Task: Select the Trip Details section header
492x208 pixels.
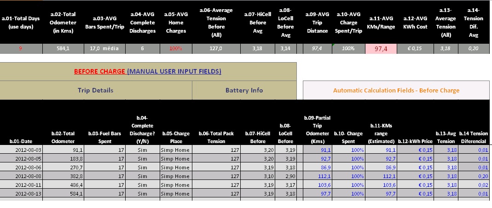Action: point(96,90)
